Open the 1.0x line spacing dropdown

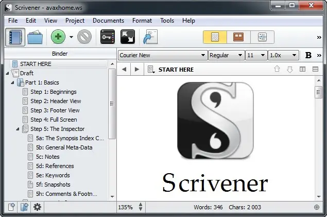click(x=283, y=55)
